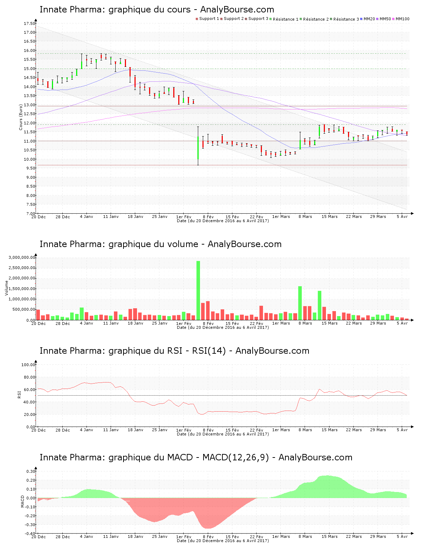Select the 'Support 2' legend label
The height and width of the screenshot is (551, 427).
pos(234,18)
